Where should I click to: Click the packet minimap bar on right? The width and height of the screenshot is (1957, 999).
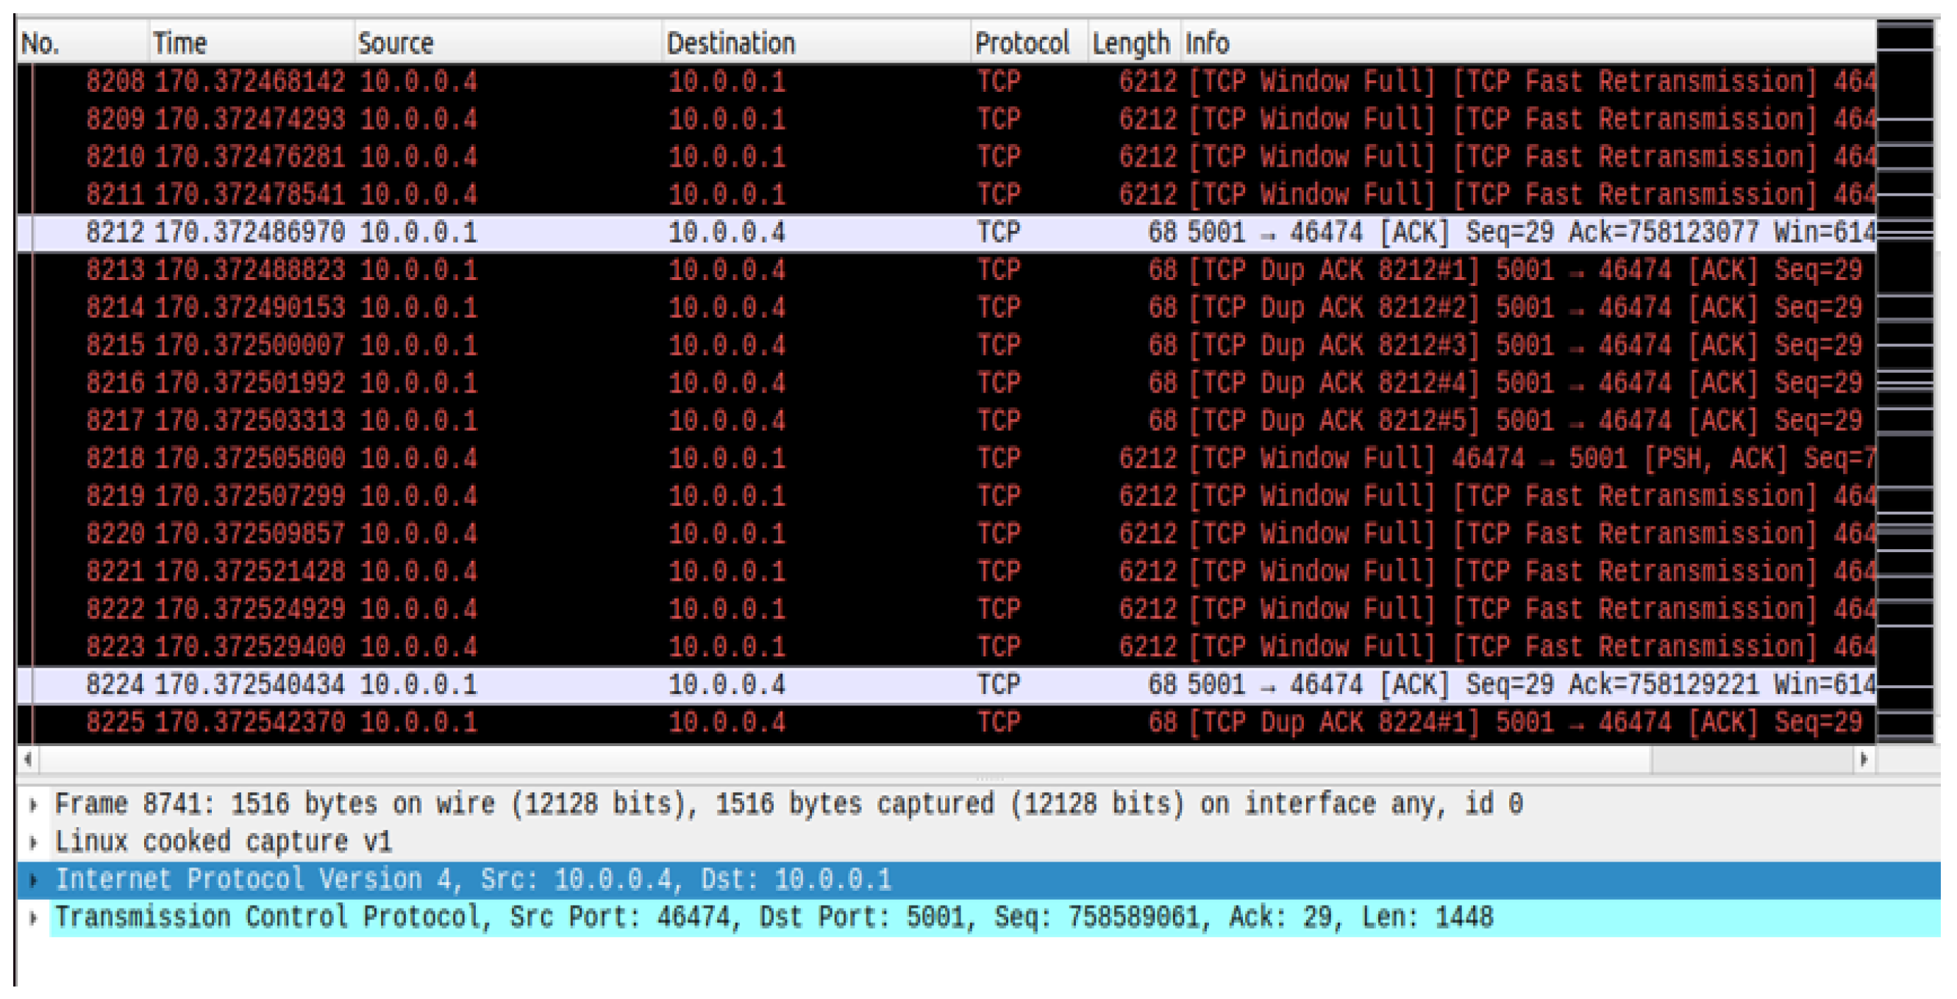(1906, 379)
